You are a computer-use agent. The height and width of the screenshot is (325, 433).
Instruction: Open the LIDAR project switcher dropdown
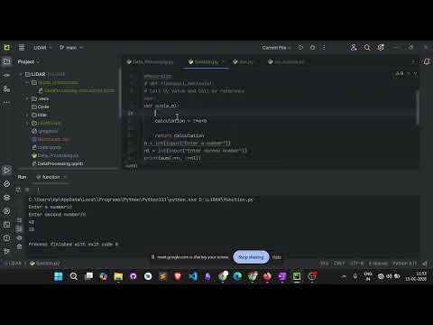(42, 48)
